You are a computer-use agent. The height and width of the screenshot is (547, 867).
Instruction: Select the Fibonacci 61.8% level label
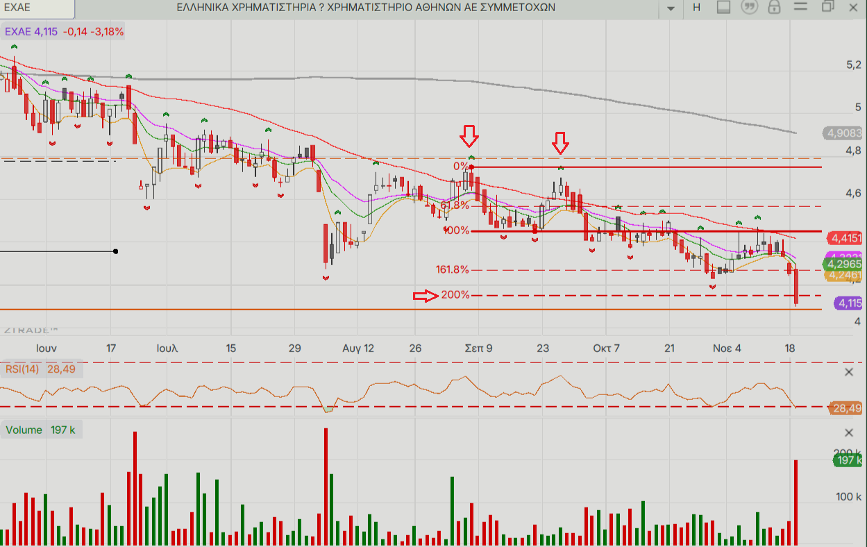[455, 205]
